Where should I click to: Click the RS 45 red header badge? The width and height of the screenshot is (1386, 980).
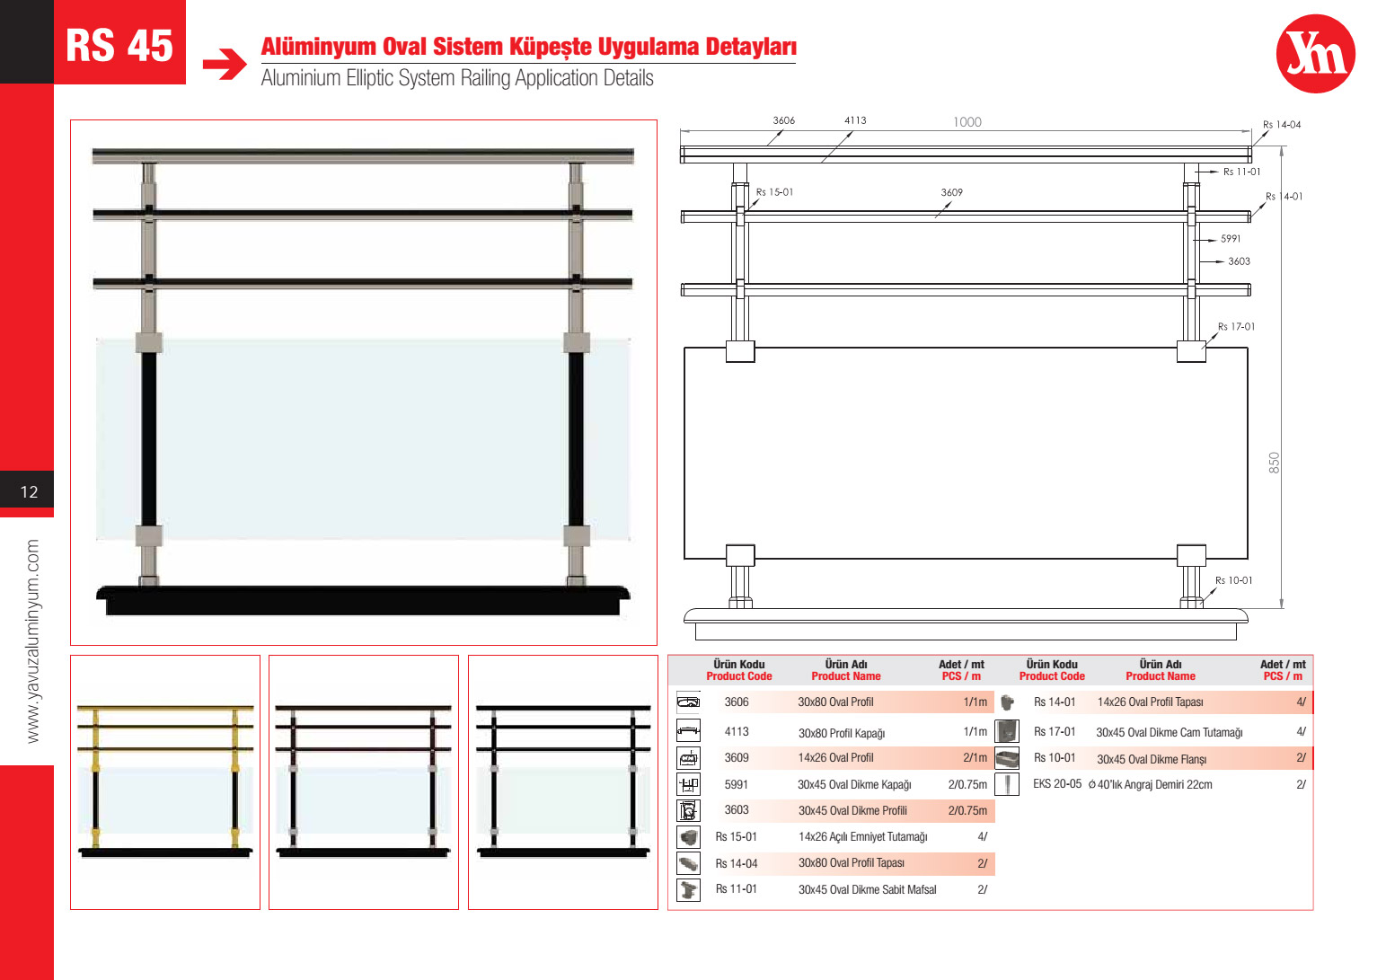[x=119, y=44]
